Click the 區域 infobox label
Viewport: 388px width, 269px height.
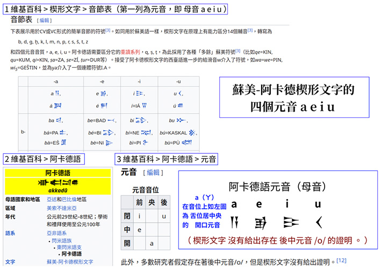point(10,208)
